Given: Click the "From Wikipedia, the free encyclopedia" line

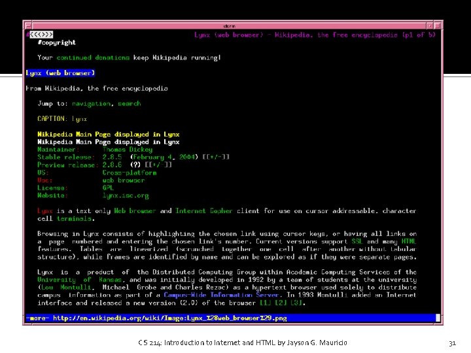Looking at the screenshot, I should point(97,88).
